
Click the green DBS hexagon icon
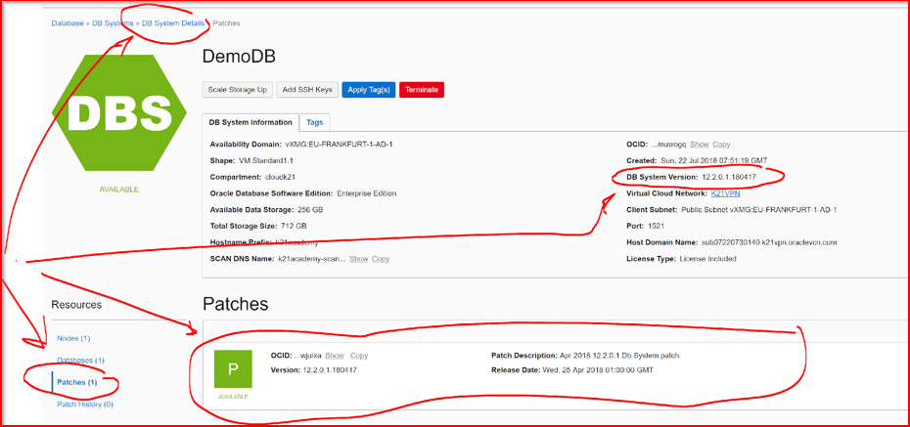[x=118, y=115]
